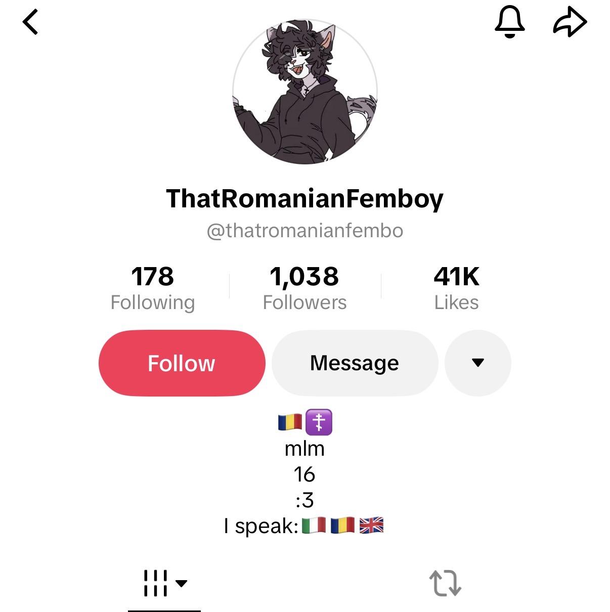Share the profile using arrow icon
The image size is (610, 612).
(x=570, y=22)
